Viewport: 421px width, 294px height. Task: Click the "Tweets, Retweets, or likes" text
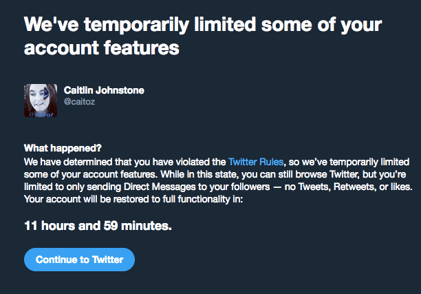pos(355,187)
